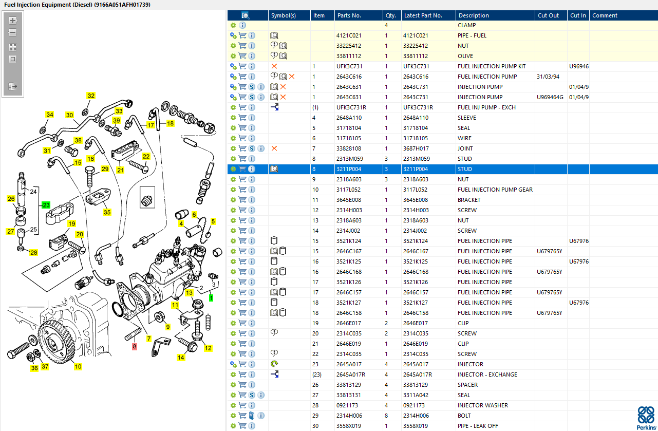The image size is (658, 431).
Task: Add OLIVE 33811112 to shopping cart
Action: (x=242, y=56)
